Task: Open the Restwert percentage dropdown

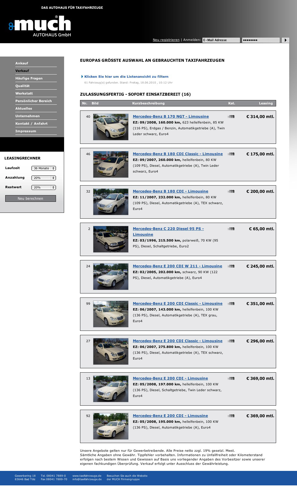Action: [44, 187]
